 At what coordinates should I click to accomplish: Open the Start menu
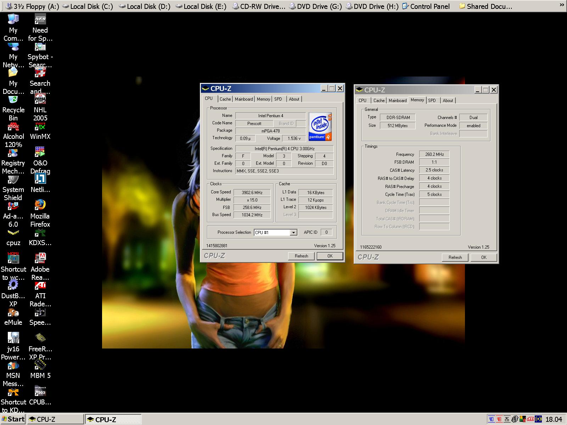point(13,419)
